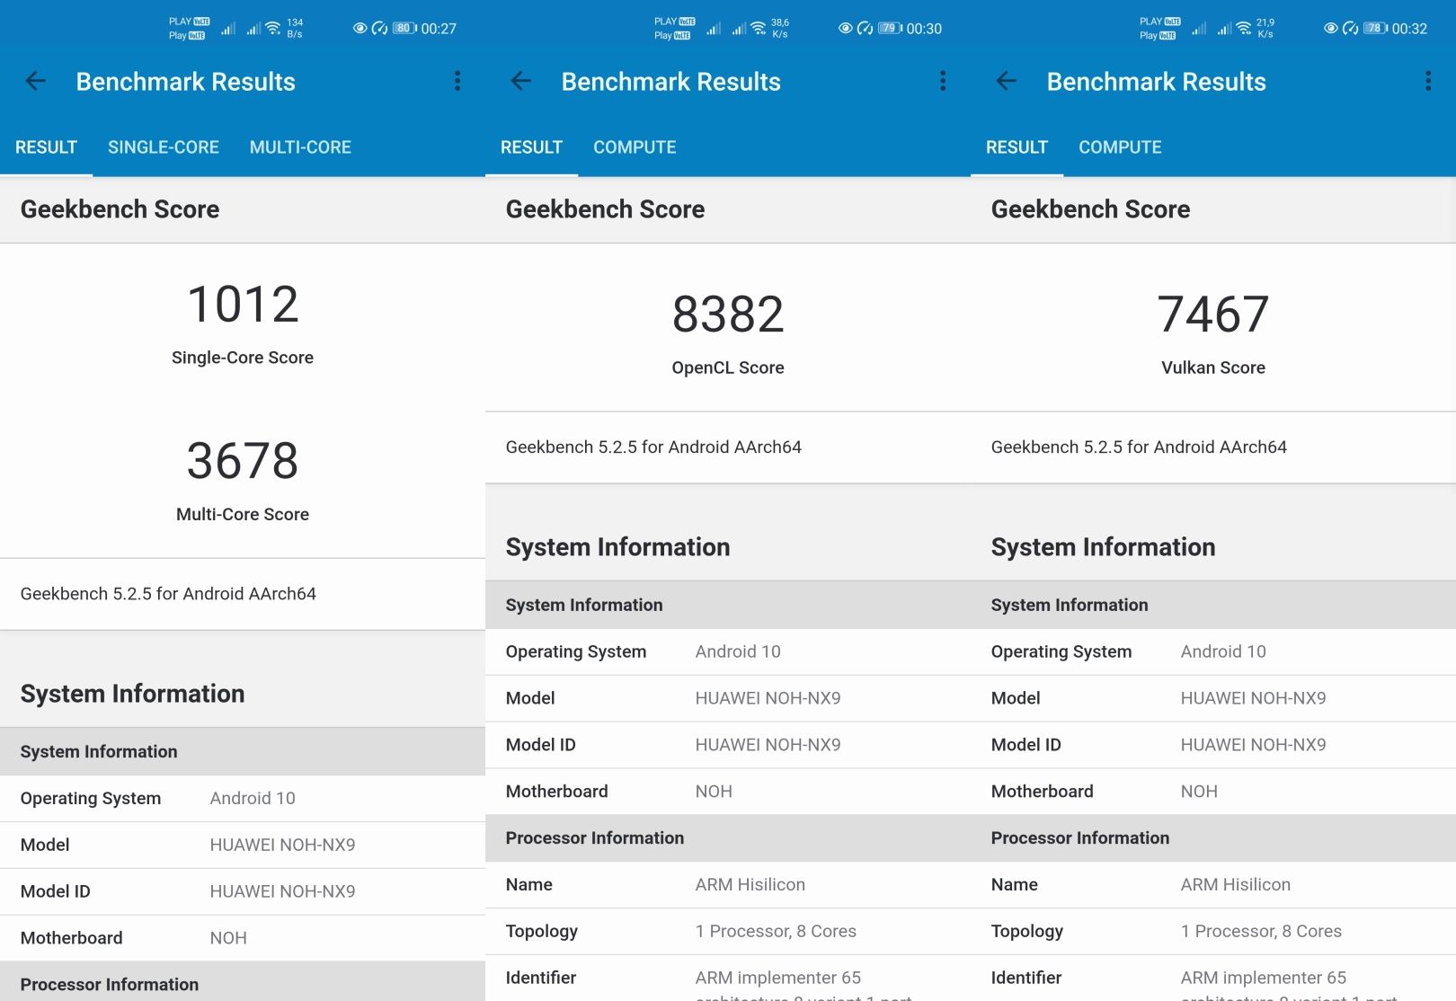
Task: Tap battery icon showing 79 in status bar
Action: click(890, 28)
